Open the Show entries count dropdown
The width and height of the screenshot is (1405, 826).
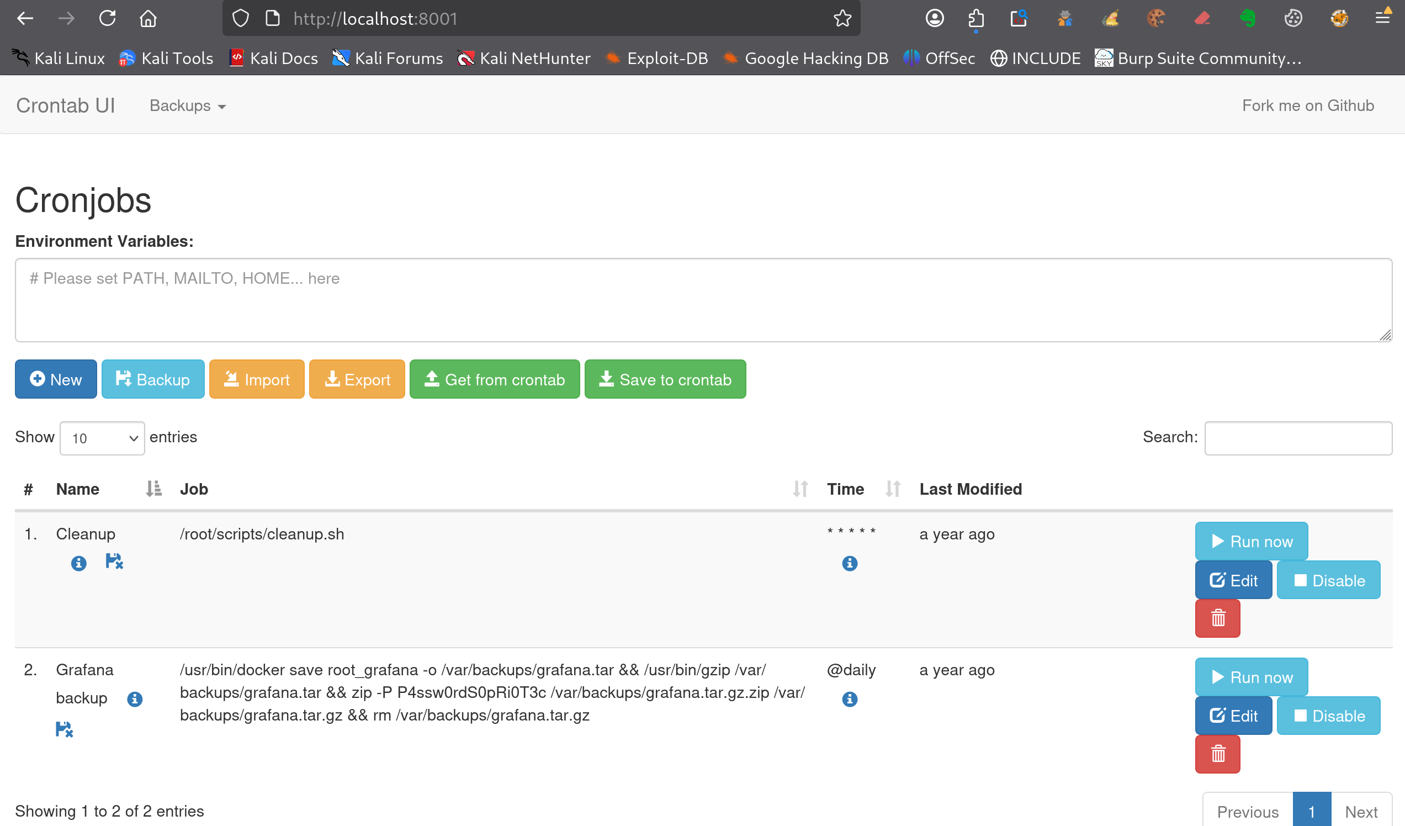tap(102, 438)
